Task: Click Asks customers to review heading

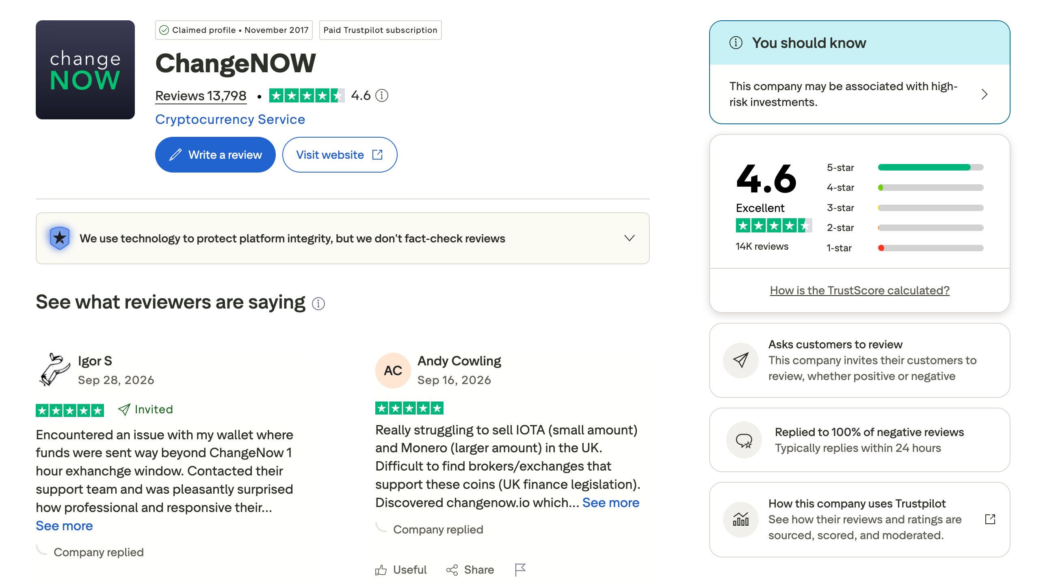Action: point(835,344)
